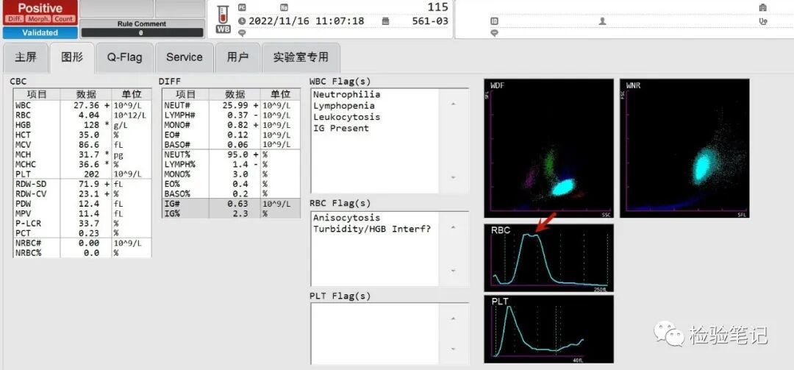Click the Rule Comment box
This screenshot has width=794, height=370.
click(142, 29)
